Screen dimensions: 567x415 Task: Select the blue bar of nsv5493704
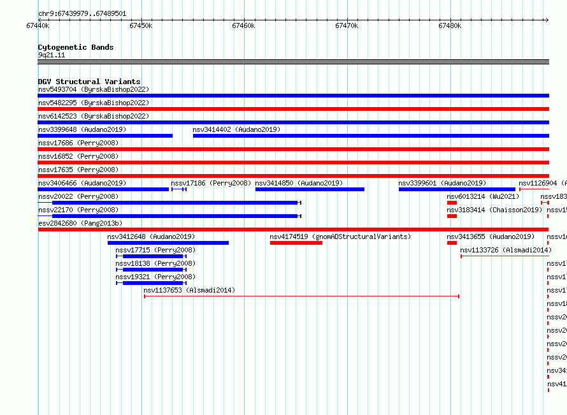[293, 96]
